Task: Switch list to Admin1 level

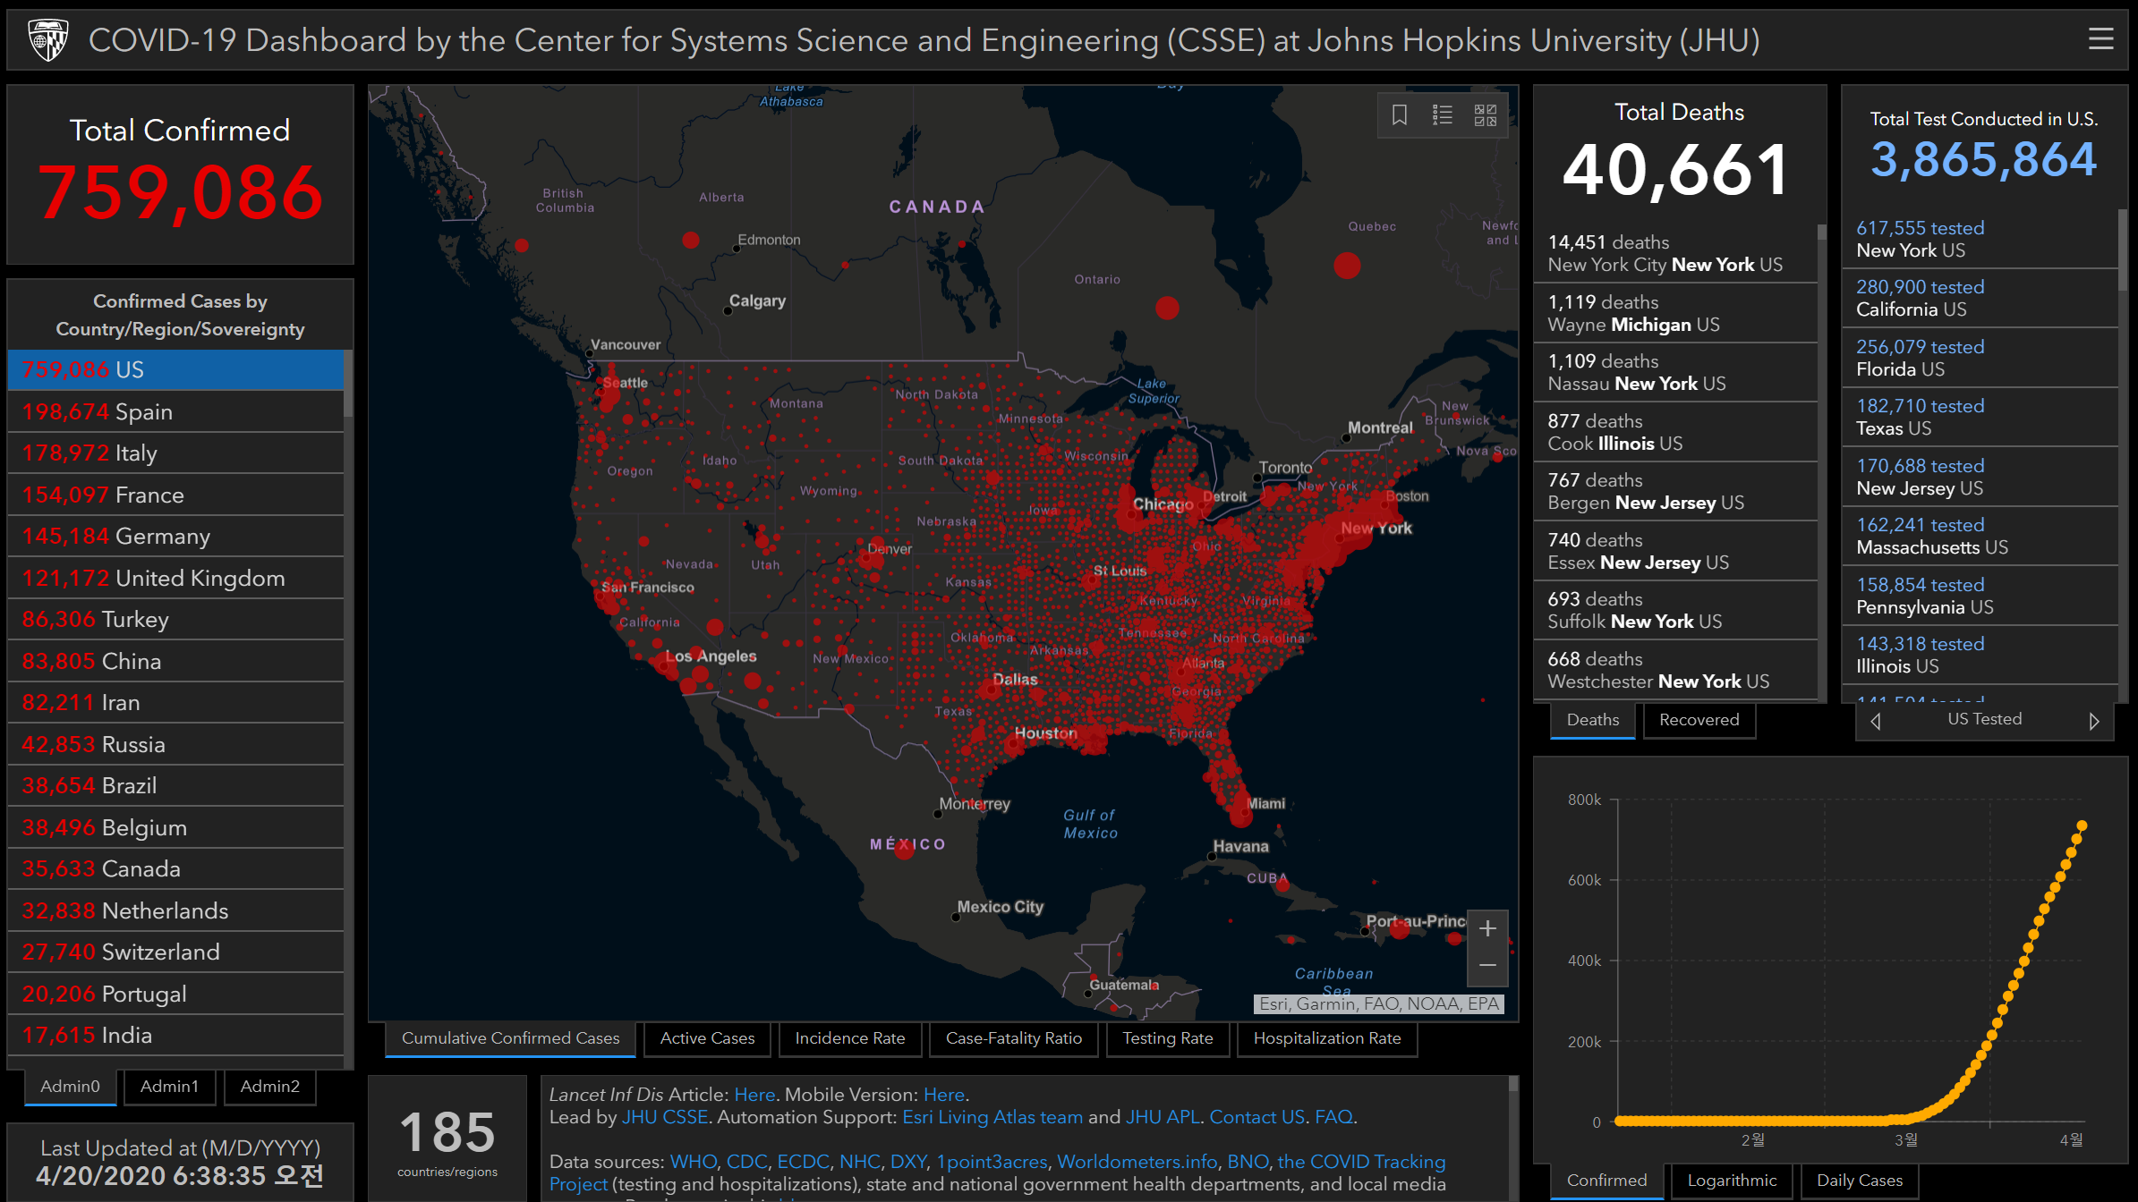Action: [169, 1086]
